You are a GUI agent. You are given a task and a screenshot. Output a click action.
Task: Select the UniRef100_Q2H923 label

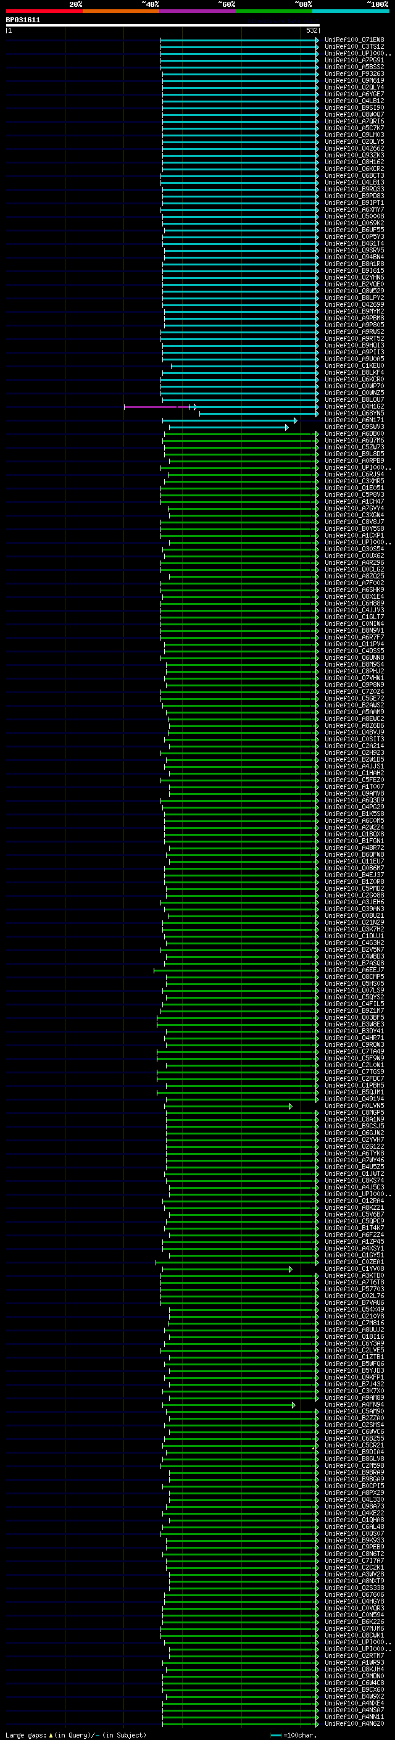pyautogui.click(x=354, y=752)
